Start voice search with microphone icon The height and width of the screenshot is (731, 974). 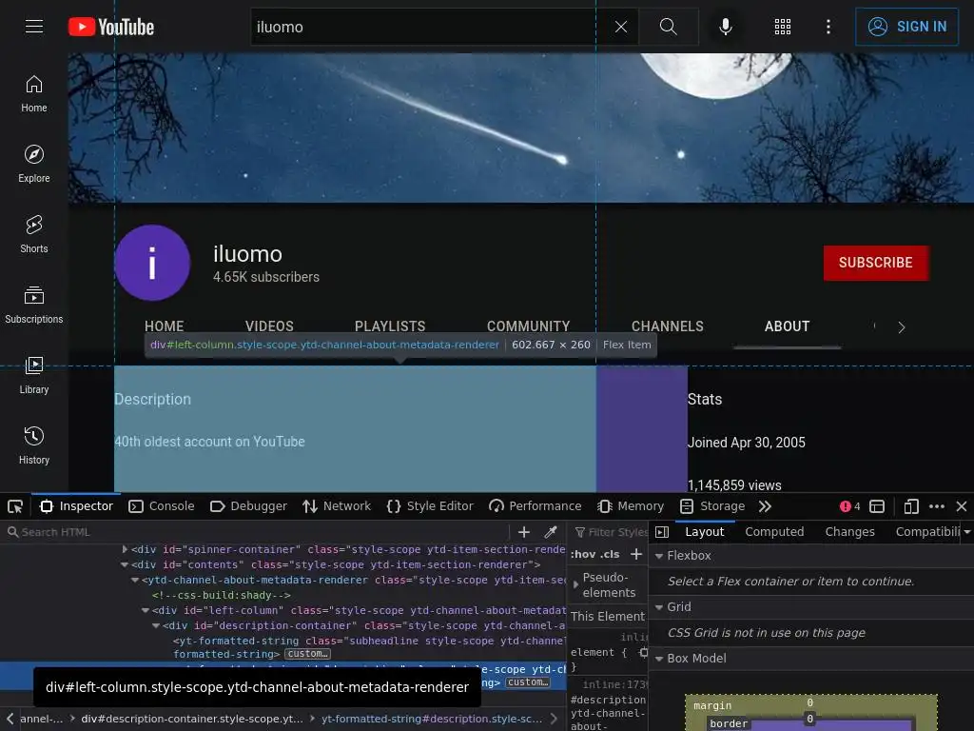click(x=726, y=27)
